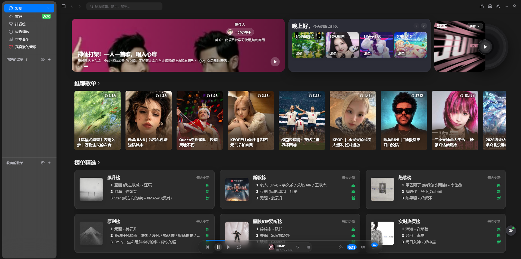
Task: Open the 热歌榜 chart title
Action: (405, 178)
